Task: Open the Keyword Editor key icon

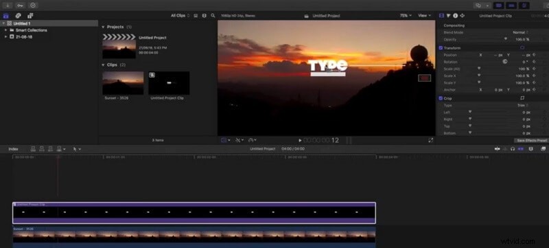Action: [21, 5]
